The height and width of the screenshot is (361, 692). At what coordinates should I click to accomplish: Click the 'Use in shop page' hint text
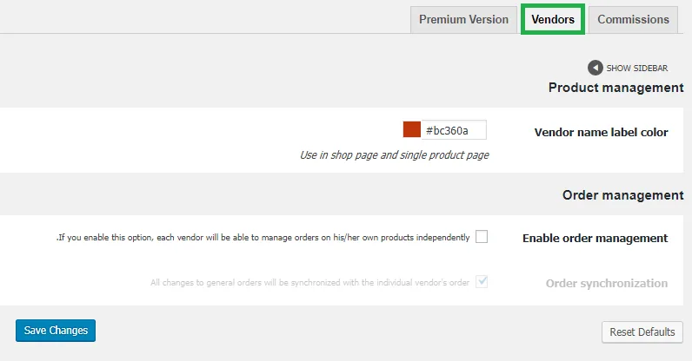pyautogui.click(x=395, y=155)
